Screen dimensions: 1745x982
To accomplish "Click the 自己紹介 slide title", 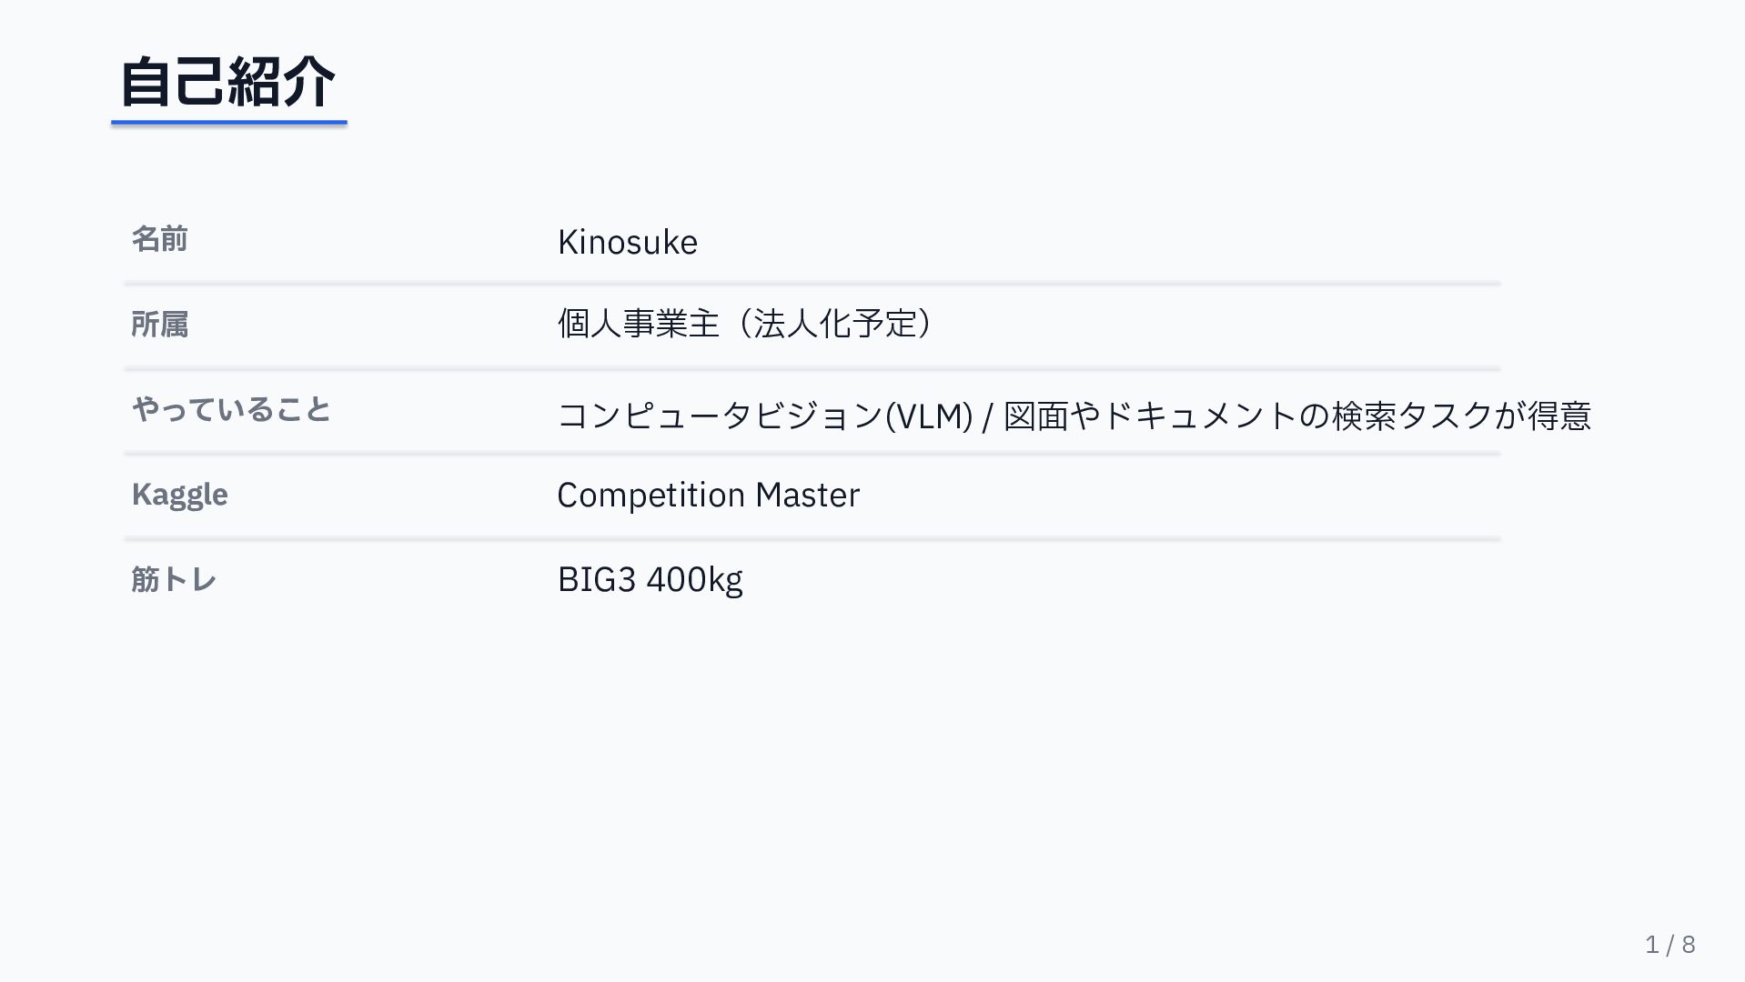I will (227, 82).
